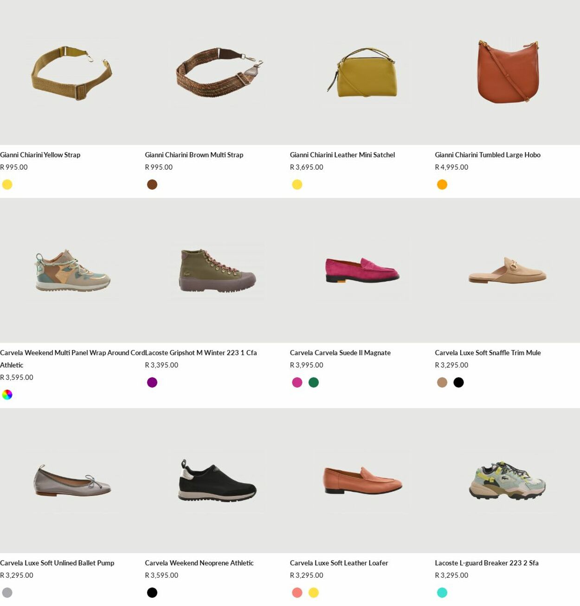The height and width of the screenshot is (606, 580).
Task: Click R 3,395.00 price of Lacoste Gripshot
Action: coord(161,365)
